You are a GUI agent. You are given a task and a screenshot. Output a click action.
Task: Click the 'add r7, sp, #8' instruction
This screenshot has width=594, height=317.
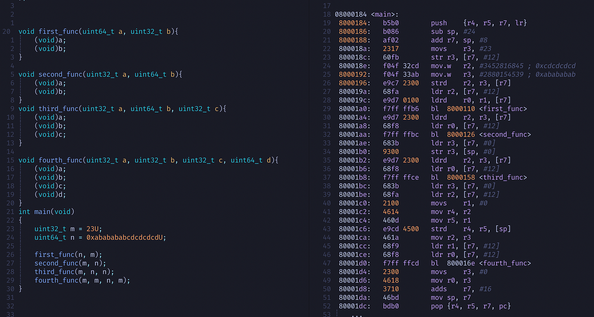click(459, 40)
